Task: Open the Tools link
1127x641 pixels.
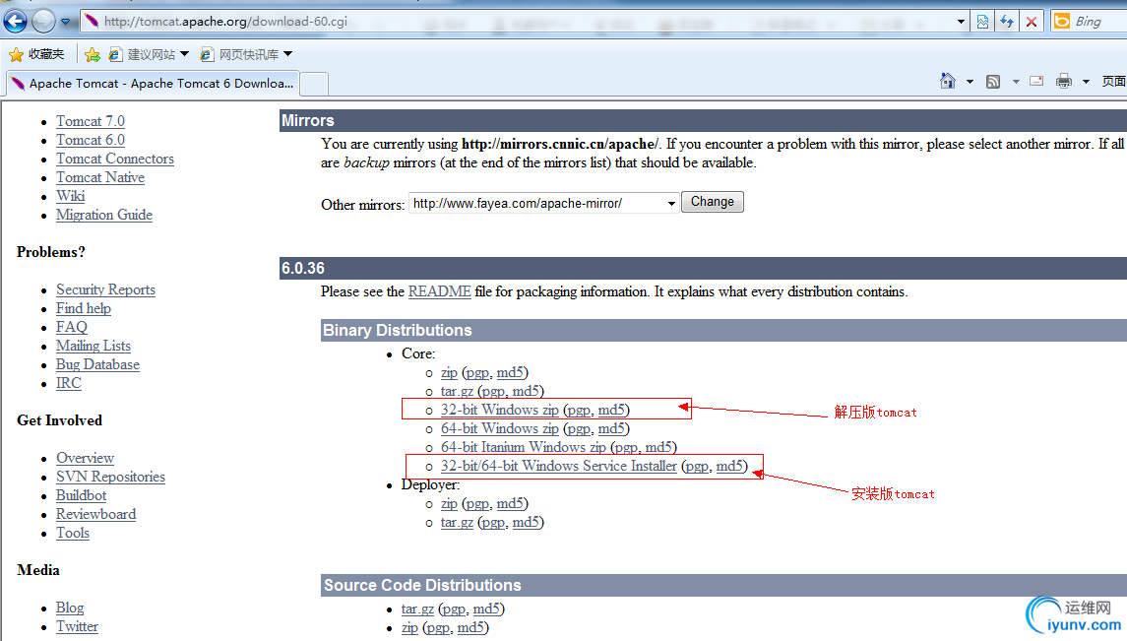Action: 73,533
